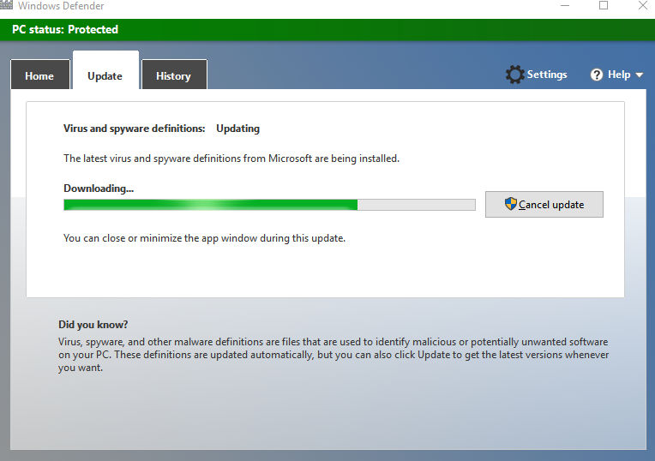Expand the Help dropdown arrow
Image resolution: width=655 pixels, height=461 pixels.
[639, 75]
